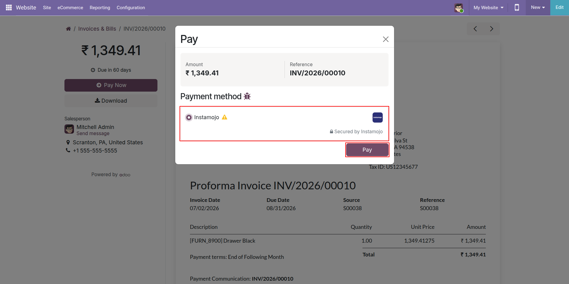The image size is (569, 284).
Task: Click the Mitchell Admin salesperson avatar
Action: click(x=69, y=129)
